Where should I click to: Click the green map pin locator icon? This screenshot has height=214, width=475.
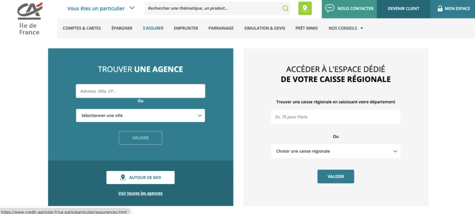[x=305, y=8]
